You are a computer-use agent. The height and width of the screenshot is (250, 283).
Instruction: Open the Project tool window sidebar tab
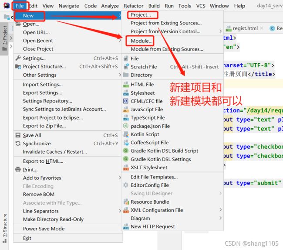click(x=4, y=38)
